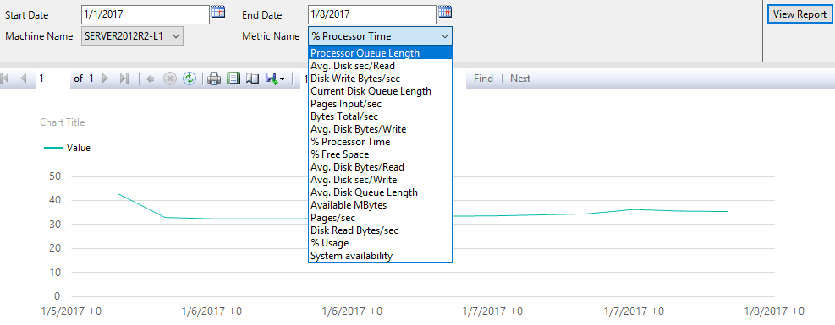Image resolution: width=835 pixels, height=325 pixels.
Task: Select Disk Read Bytes/sec option
Action: [380, 230]
